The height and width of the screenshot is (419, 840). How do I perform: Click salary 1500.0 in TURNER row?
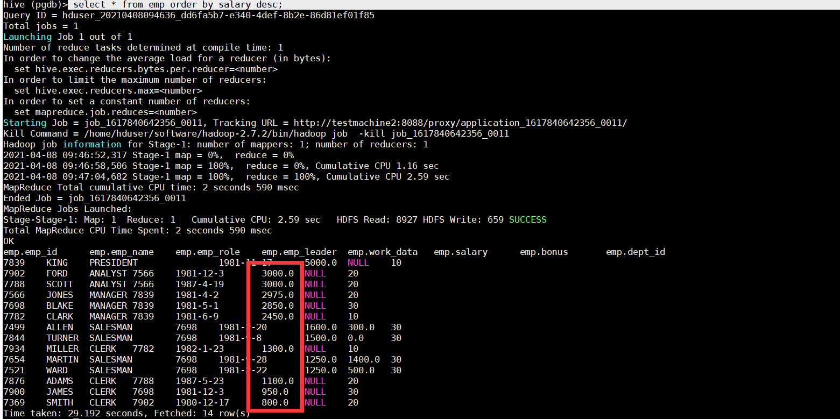pyautogui.click(x=321, y=338)
